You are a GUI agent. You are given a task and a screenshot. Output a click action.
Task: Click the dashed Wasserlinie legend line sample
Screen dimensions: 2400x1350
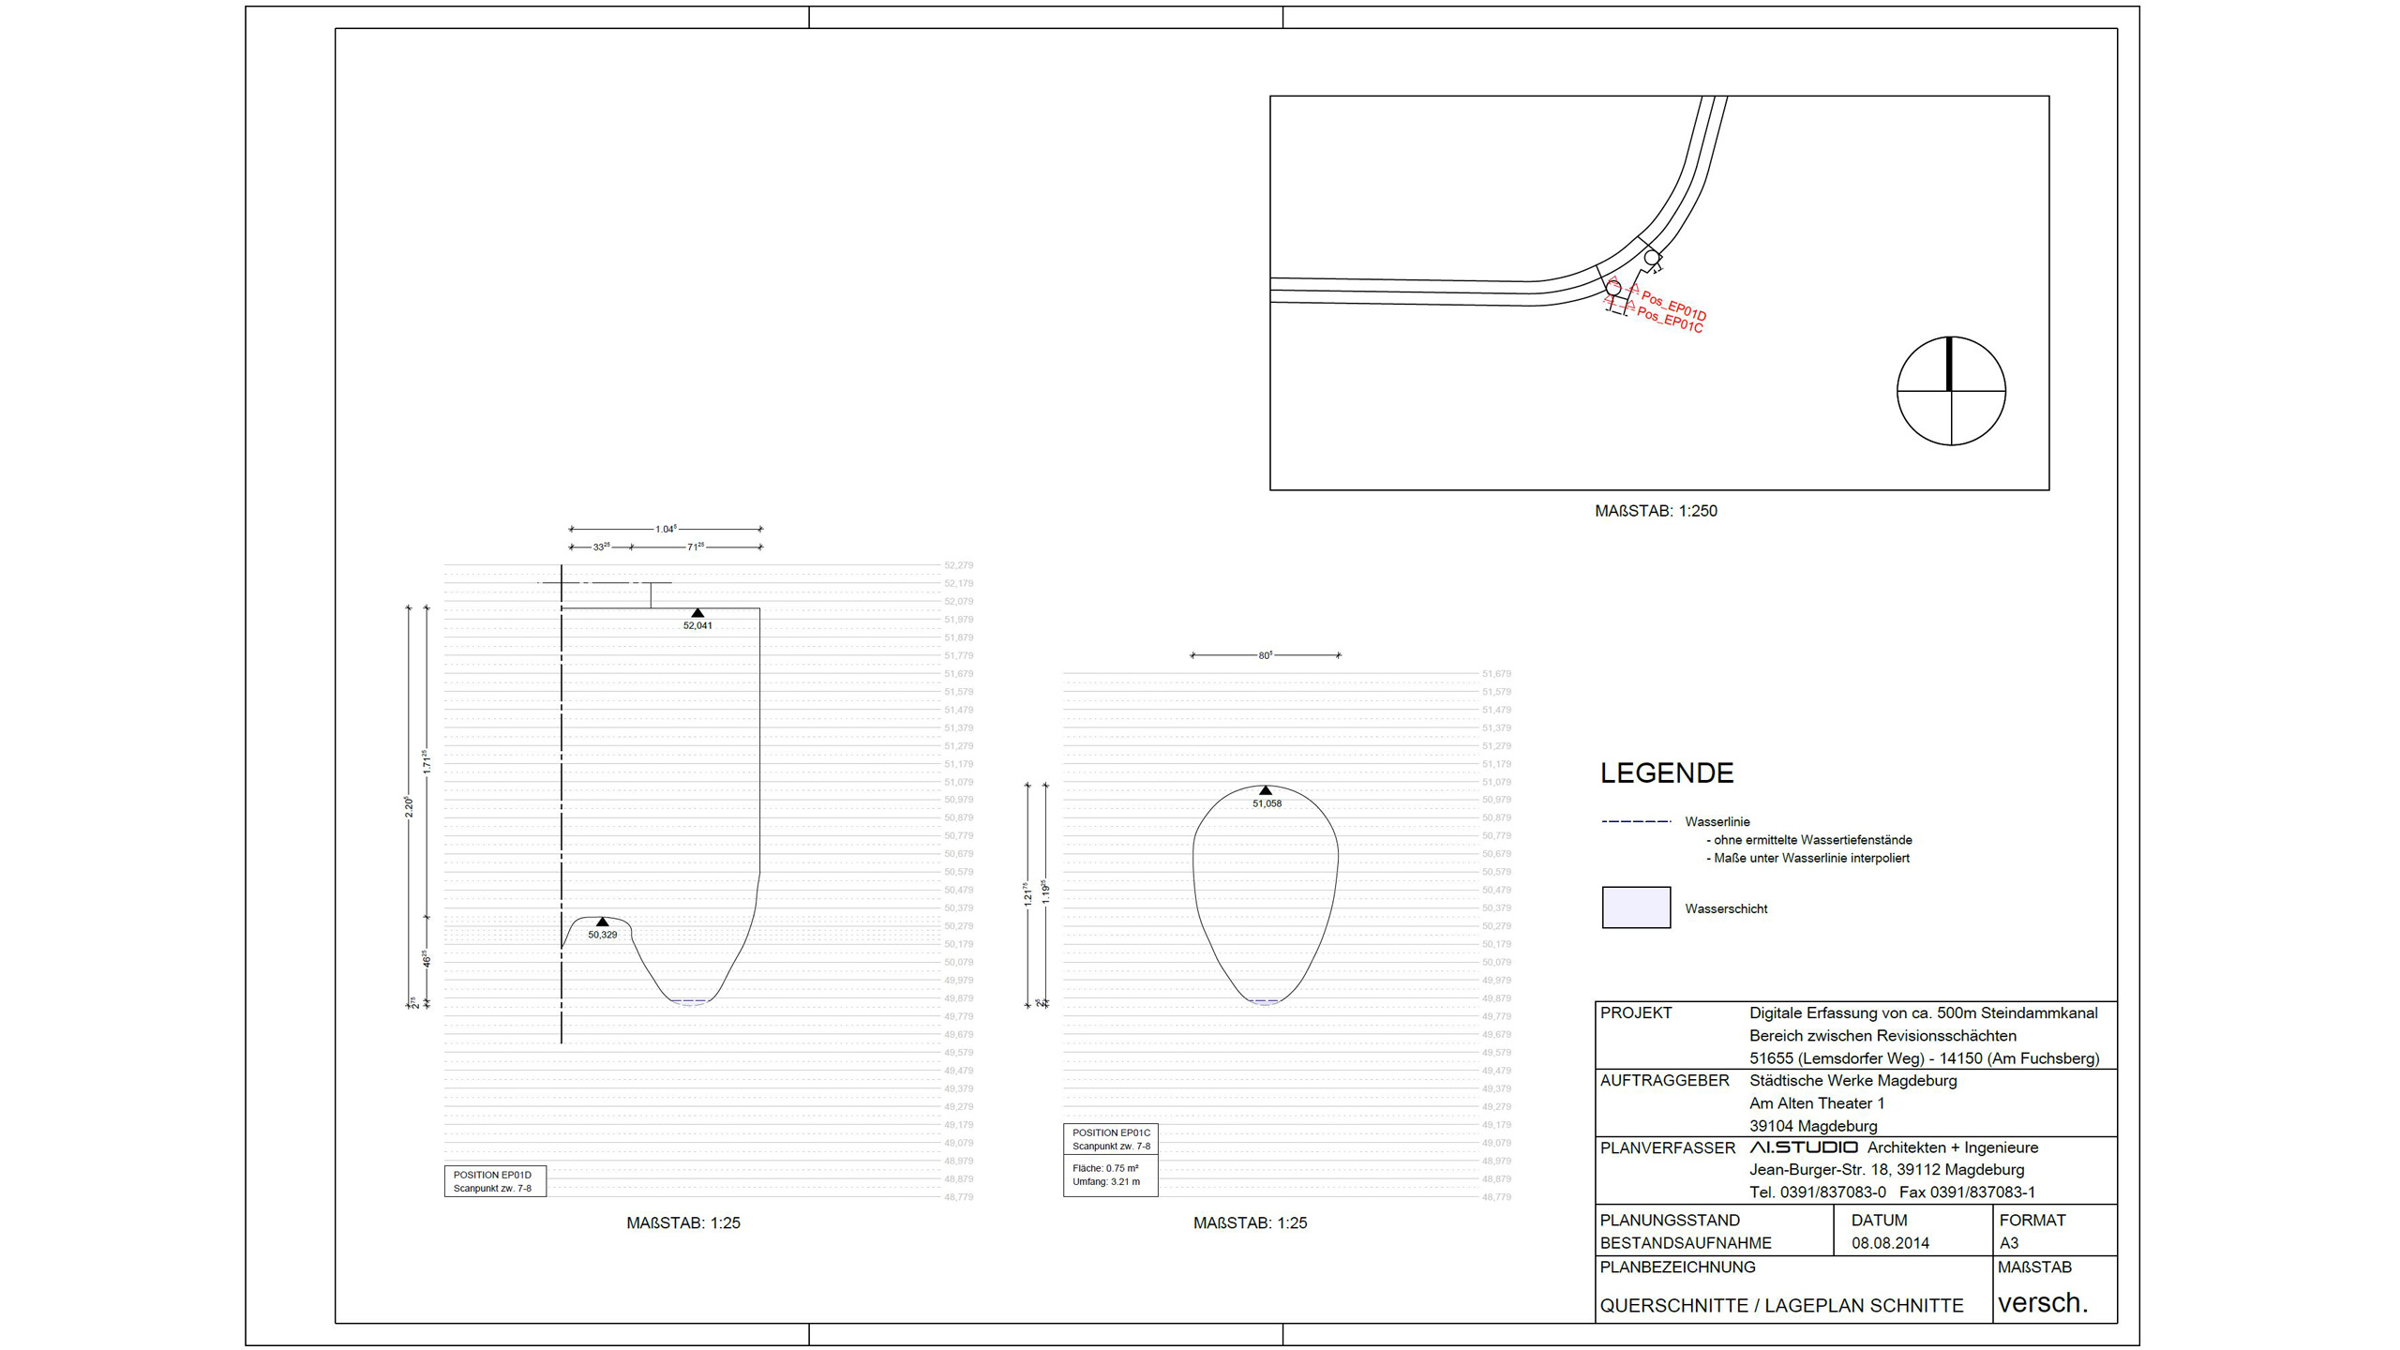point(1636,822)
